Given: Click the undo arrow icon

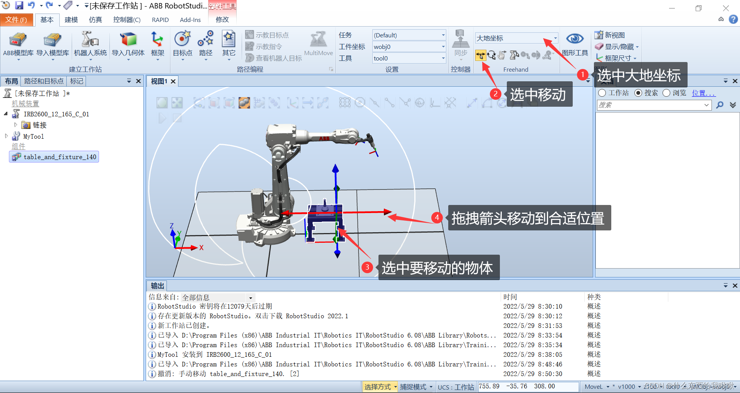Looking at the screenshot, I should (32, 5).
